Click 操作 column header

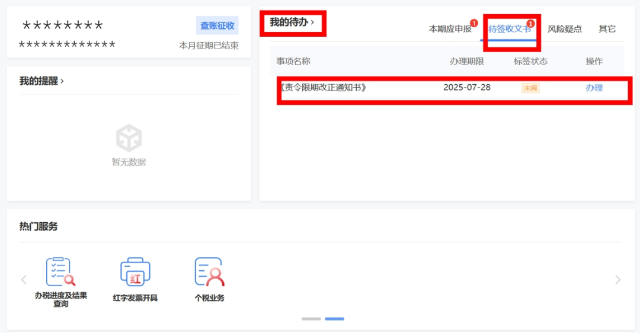(594, 61)
